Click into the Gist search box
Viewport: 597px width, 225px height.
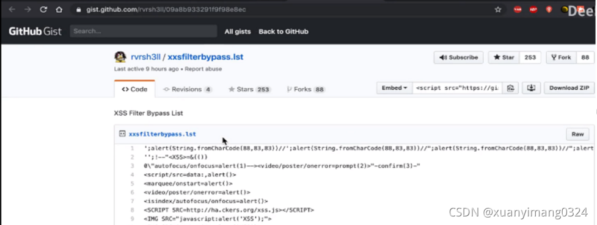pyautogui.click(x=143, y=31)
